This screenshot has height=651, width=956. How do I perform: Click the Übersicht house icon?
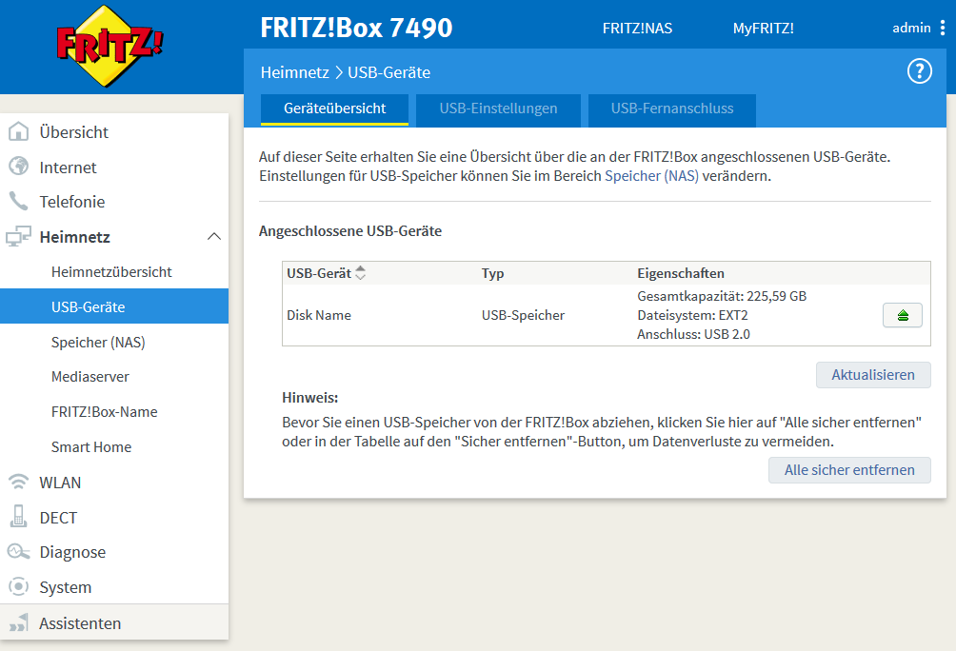pos(18,132)
